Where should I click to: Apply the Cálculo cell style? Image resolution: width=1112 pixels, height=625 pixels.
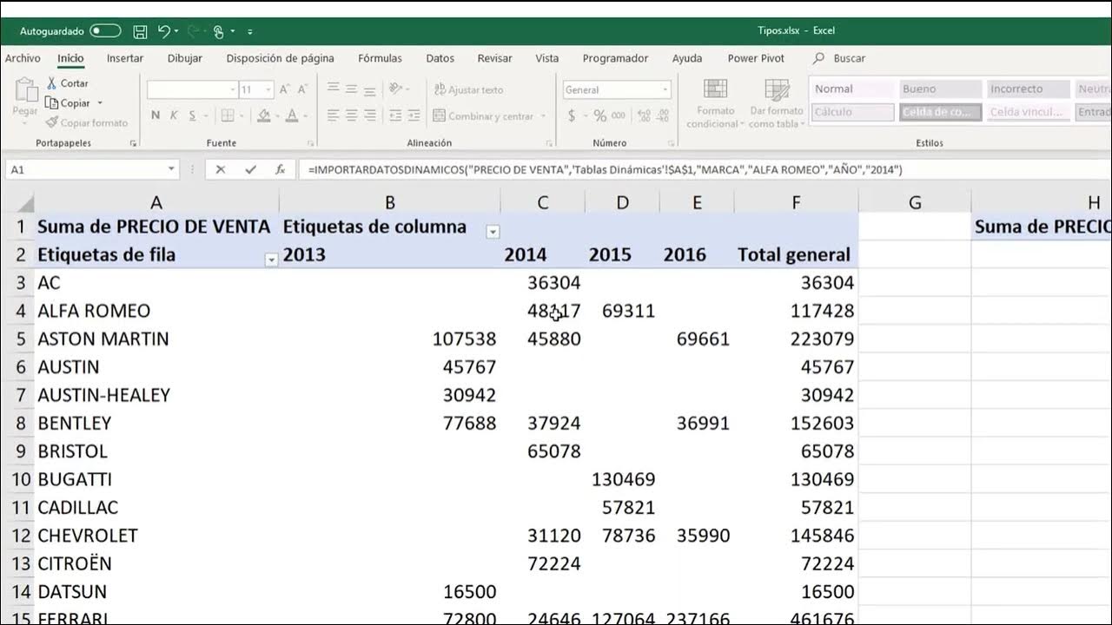coord(852,112)
